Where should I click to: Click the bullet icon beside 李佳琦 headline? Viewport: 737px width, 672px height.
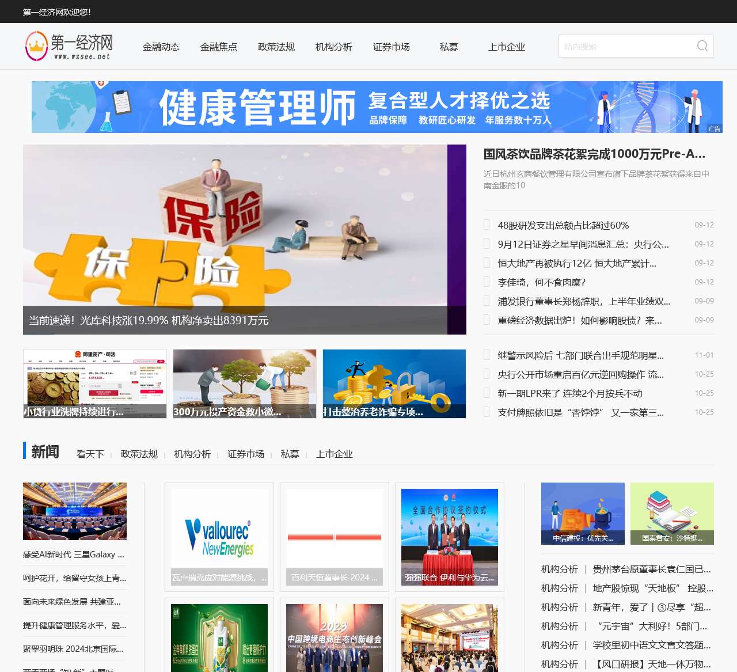487,282
